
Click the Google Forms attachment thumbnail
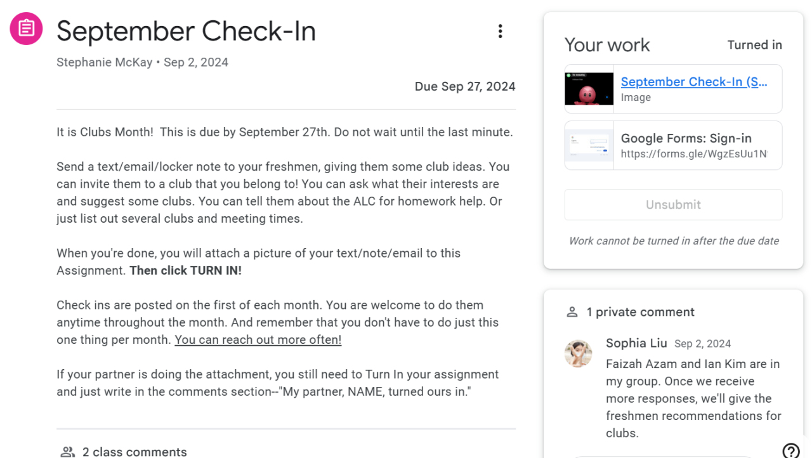click(589, 145)
